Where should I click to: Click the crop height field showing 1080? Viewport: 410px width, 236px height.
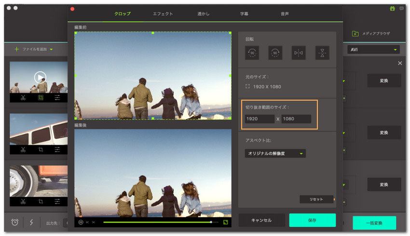(296, 119)
